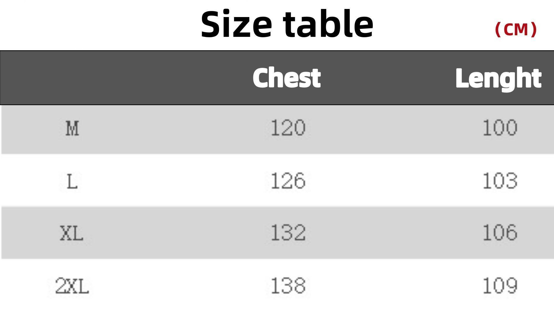554x312 pixels.
Task: Click the chest value 138
Action: pyautogui.click(x=288, y=286)
